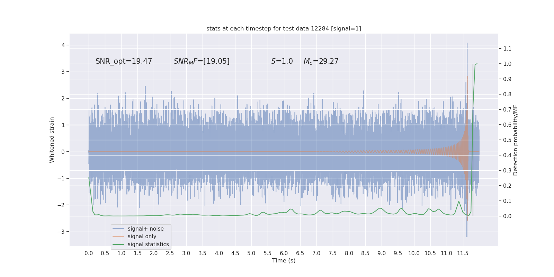554x277 pixels.
Task: Click the 'signal+ noise' legend label
Action: tap(145, 229)
